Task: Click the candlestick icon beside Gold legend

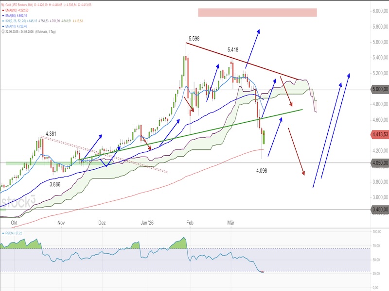Action: (3, 6)
